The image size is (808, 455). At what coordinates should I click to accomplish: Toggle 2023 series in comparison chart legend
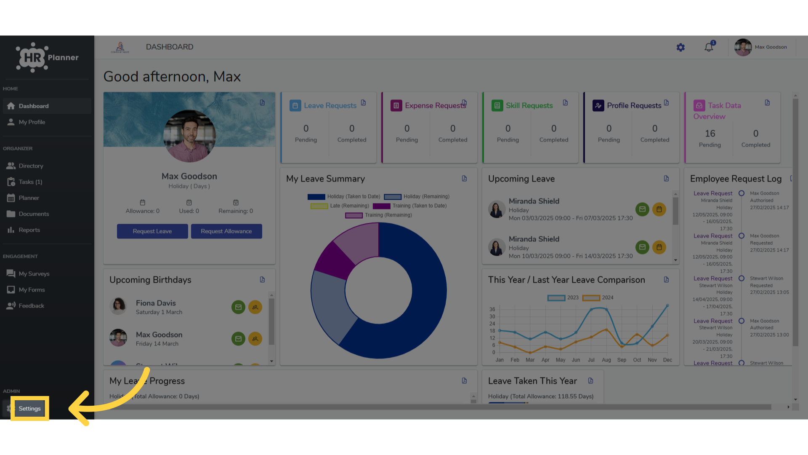[556, 298]
